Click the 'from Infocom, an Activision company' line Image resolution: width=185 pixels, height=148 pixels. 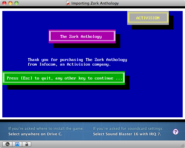pos(69,64)
